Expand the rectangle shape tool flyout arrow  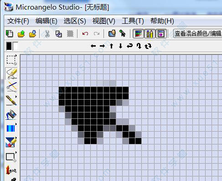coord(16,152)
